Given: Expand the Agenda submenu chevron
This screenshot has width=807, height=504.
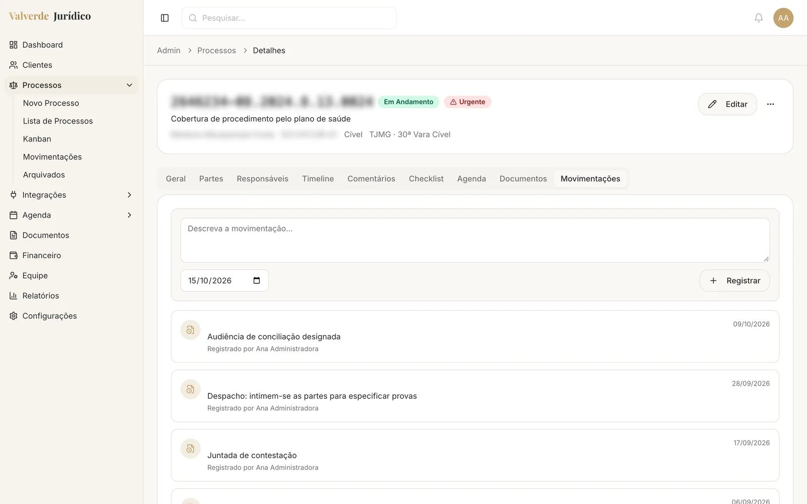Looking at the screenshot, I should (129, 215).
